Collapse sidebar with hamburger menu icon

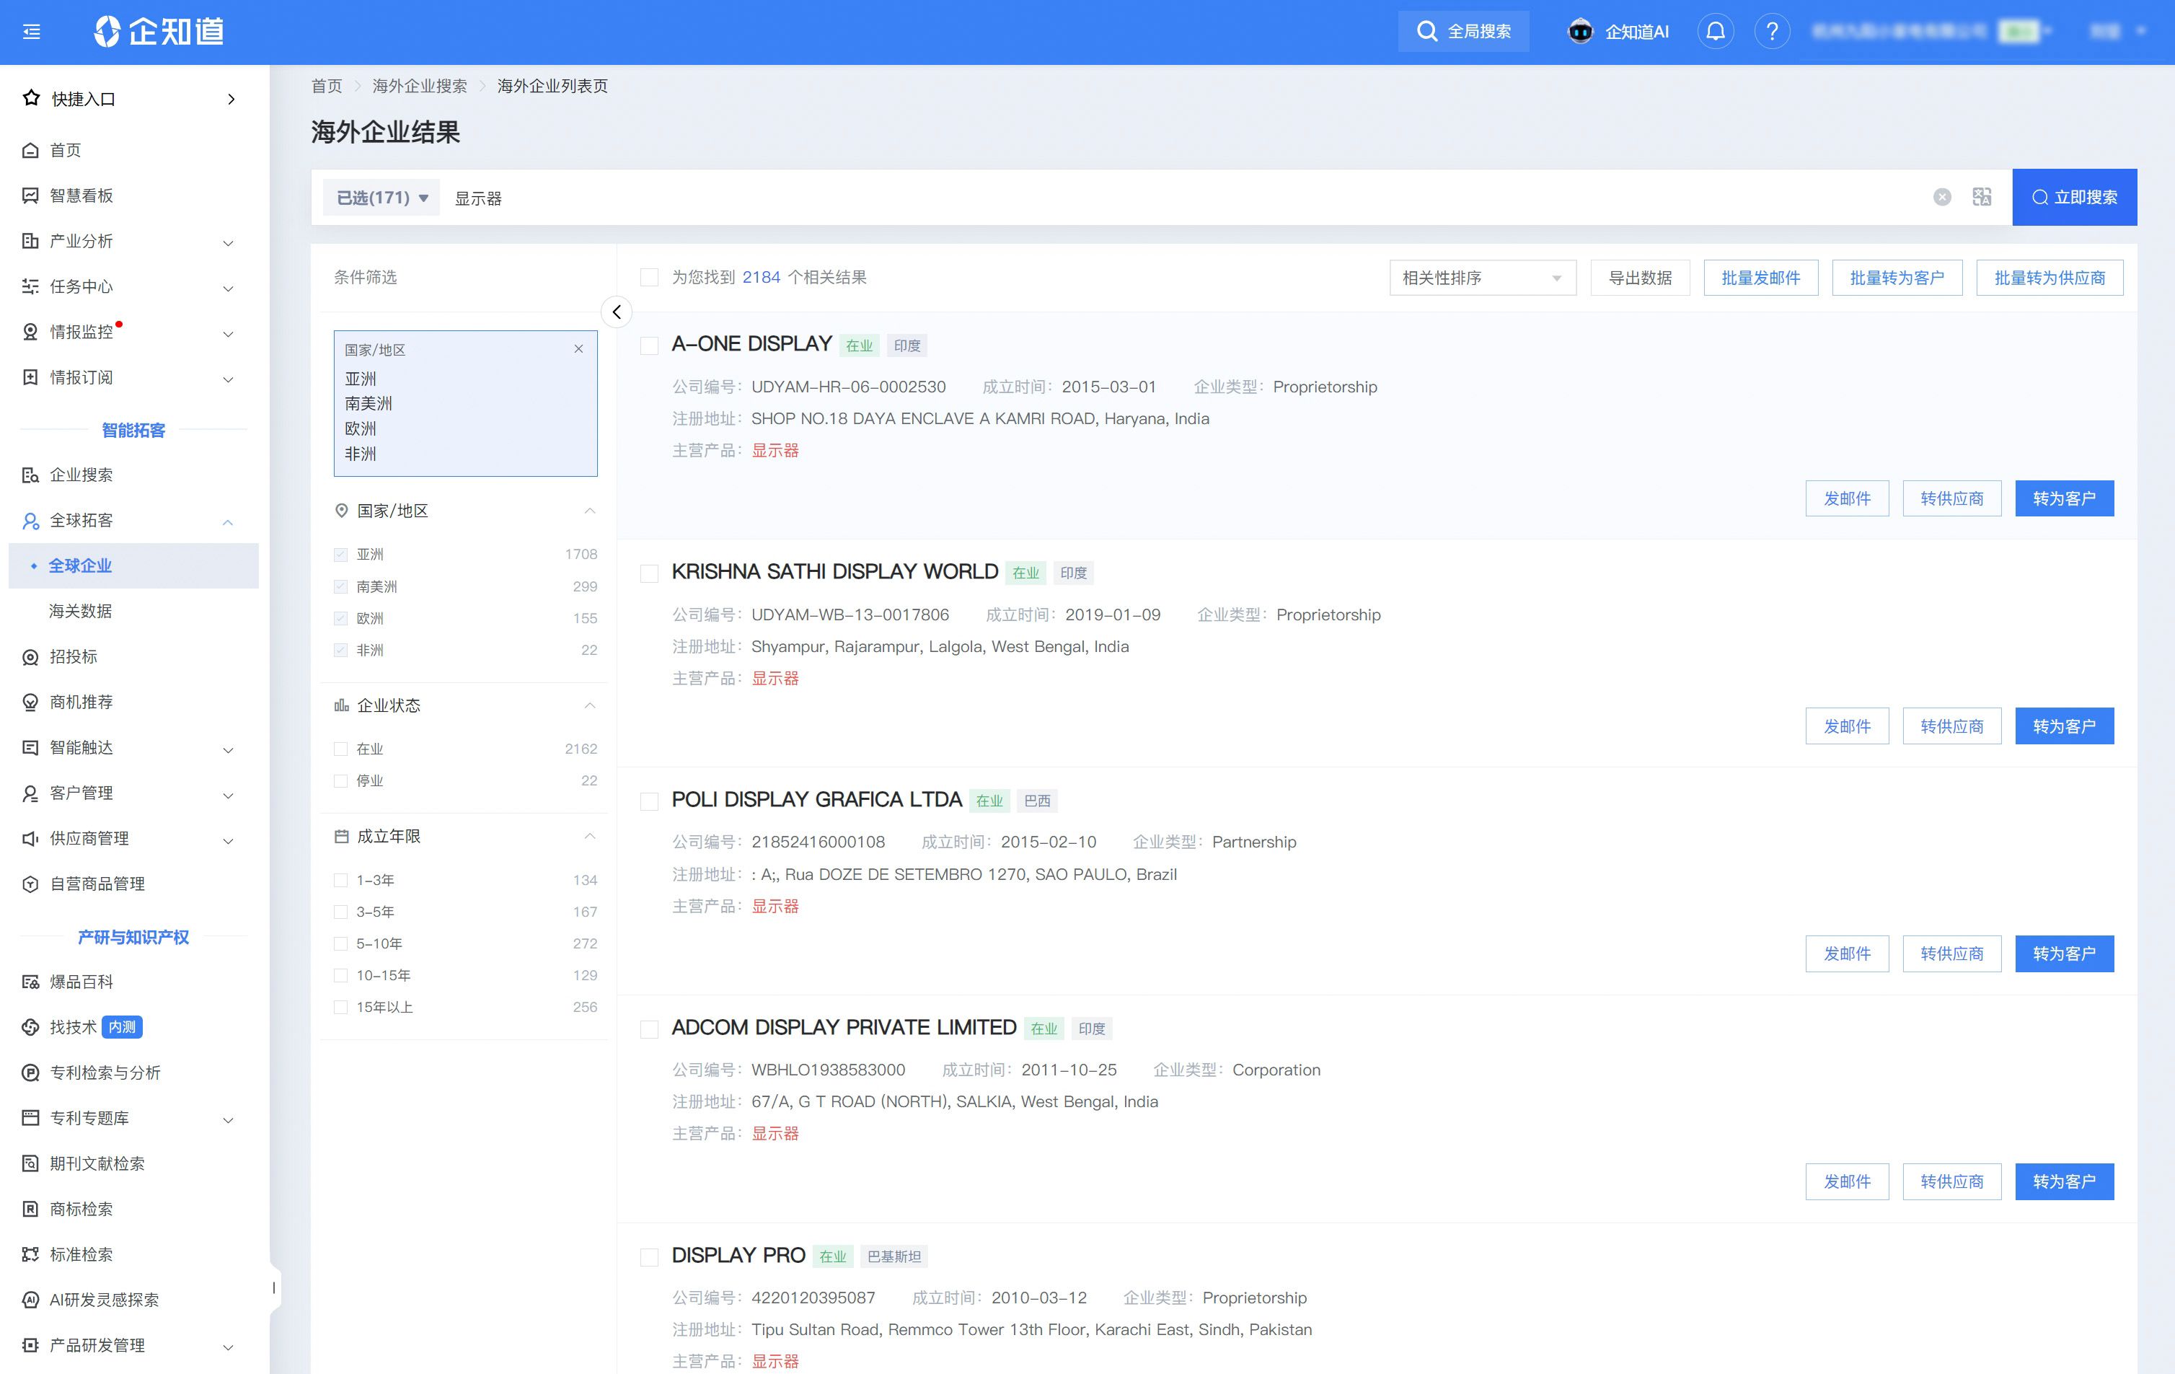point(32,32)
